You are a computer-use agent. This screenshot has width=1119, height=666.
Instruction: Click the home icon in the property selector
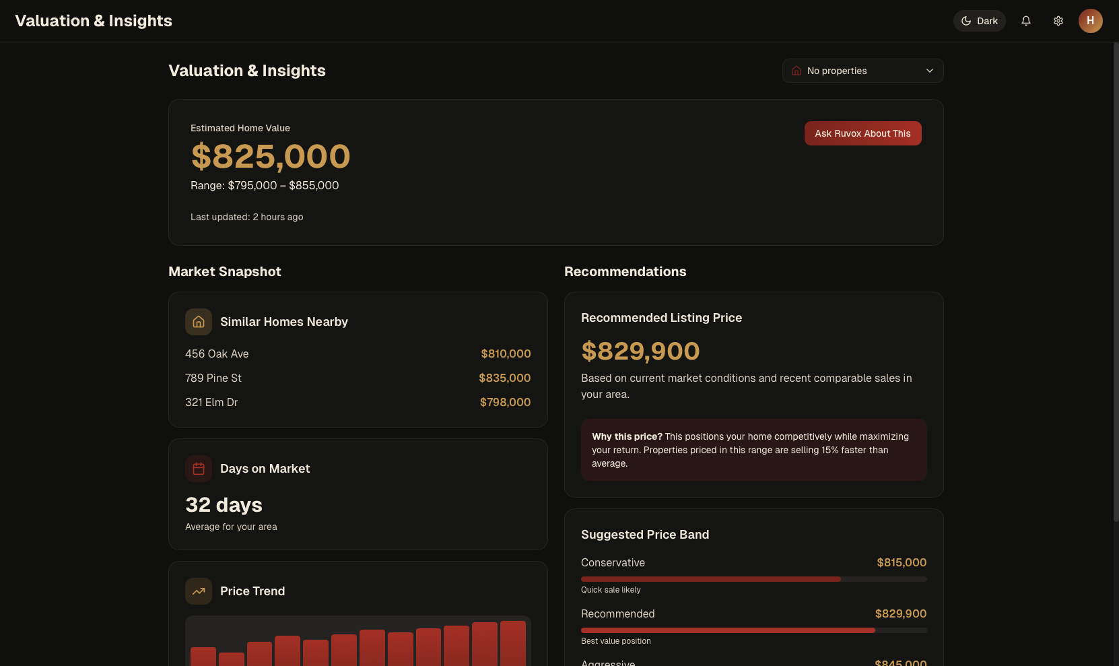796,71
